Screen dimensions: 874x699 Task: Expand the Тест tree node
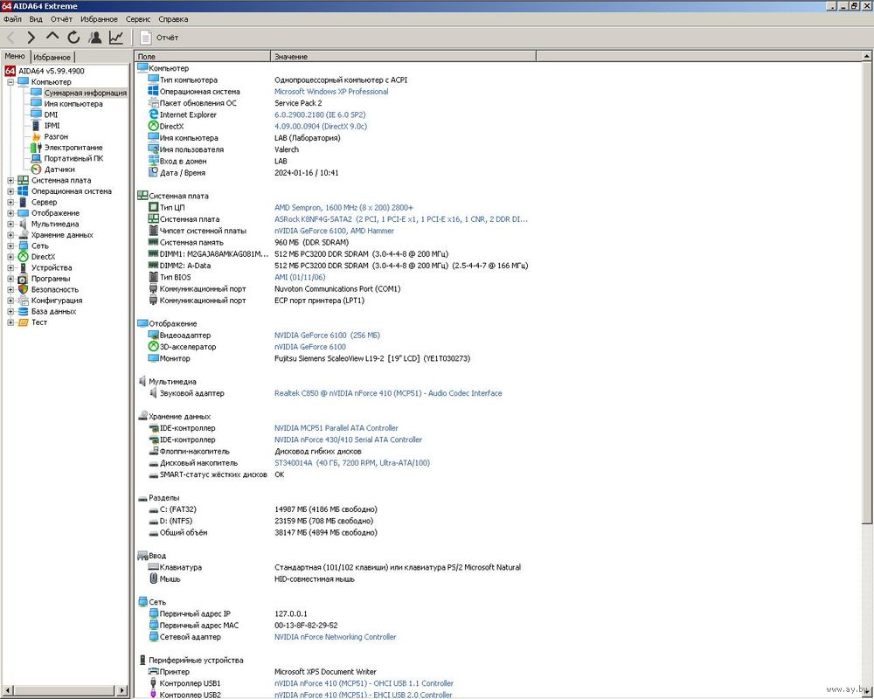pyautogui.click(x=10, y=322)
